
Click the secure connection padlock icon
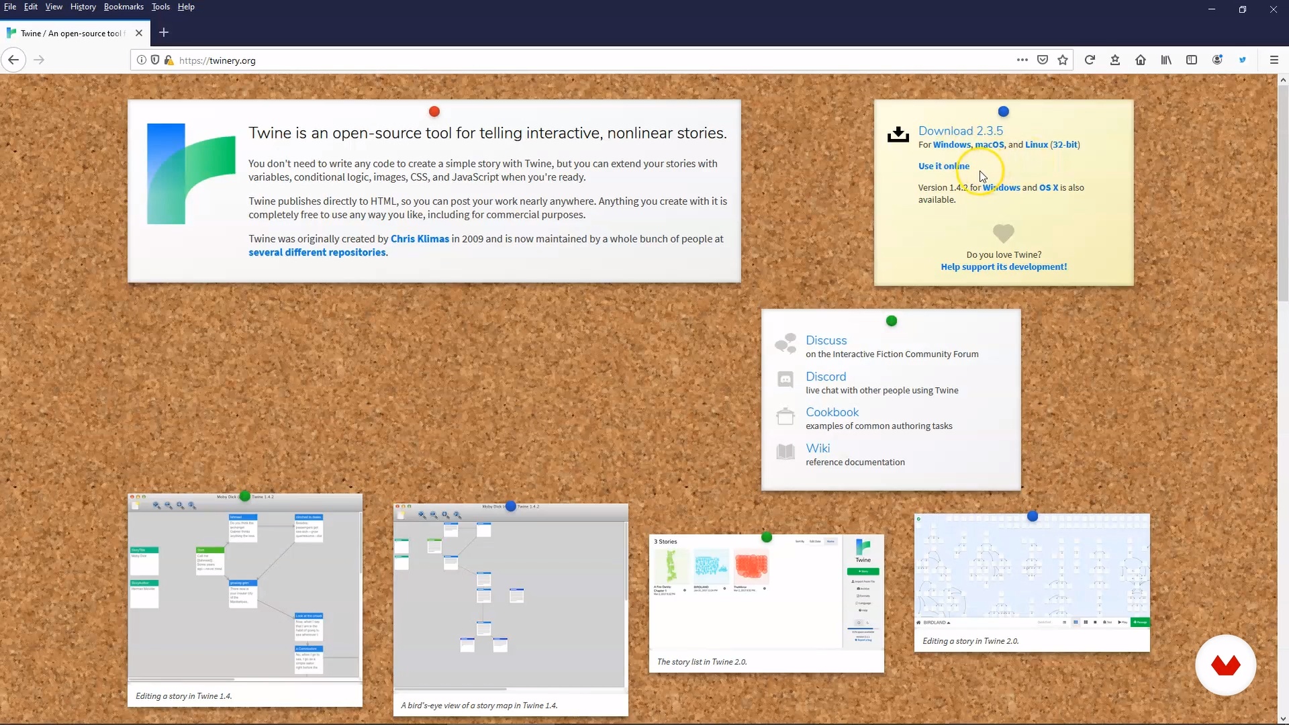coord(169,60)
